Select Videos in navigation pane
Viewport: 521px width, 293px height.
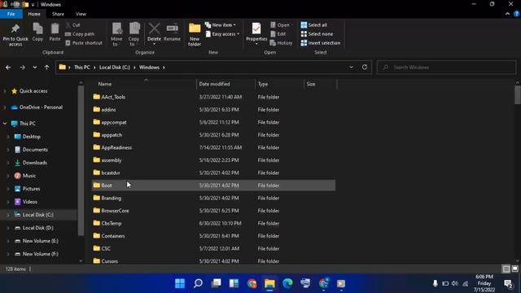tap(29, 202)
